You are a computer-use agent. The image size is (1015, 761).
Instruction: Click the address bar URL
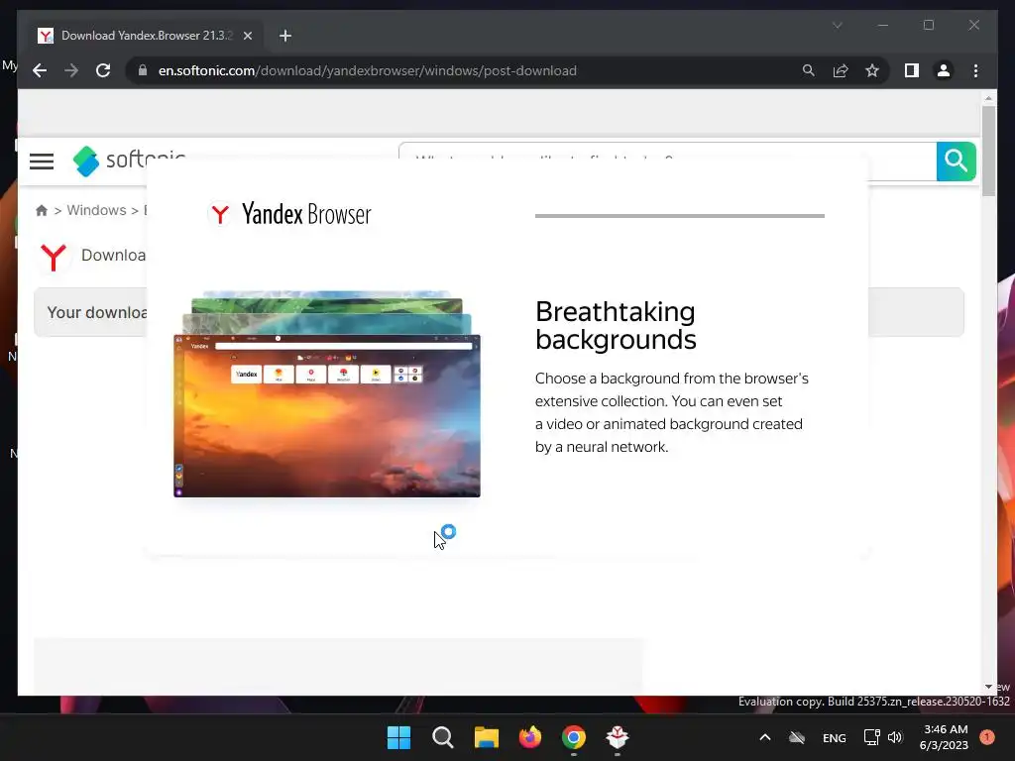pyautogui.click(x=367, y=70)
